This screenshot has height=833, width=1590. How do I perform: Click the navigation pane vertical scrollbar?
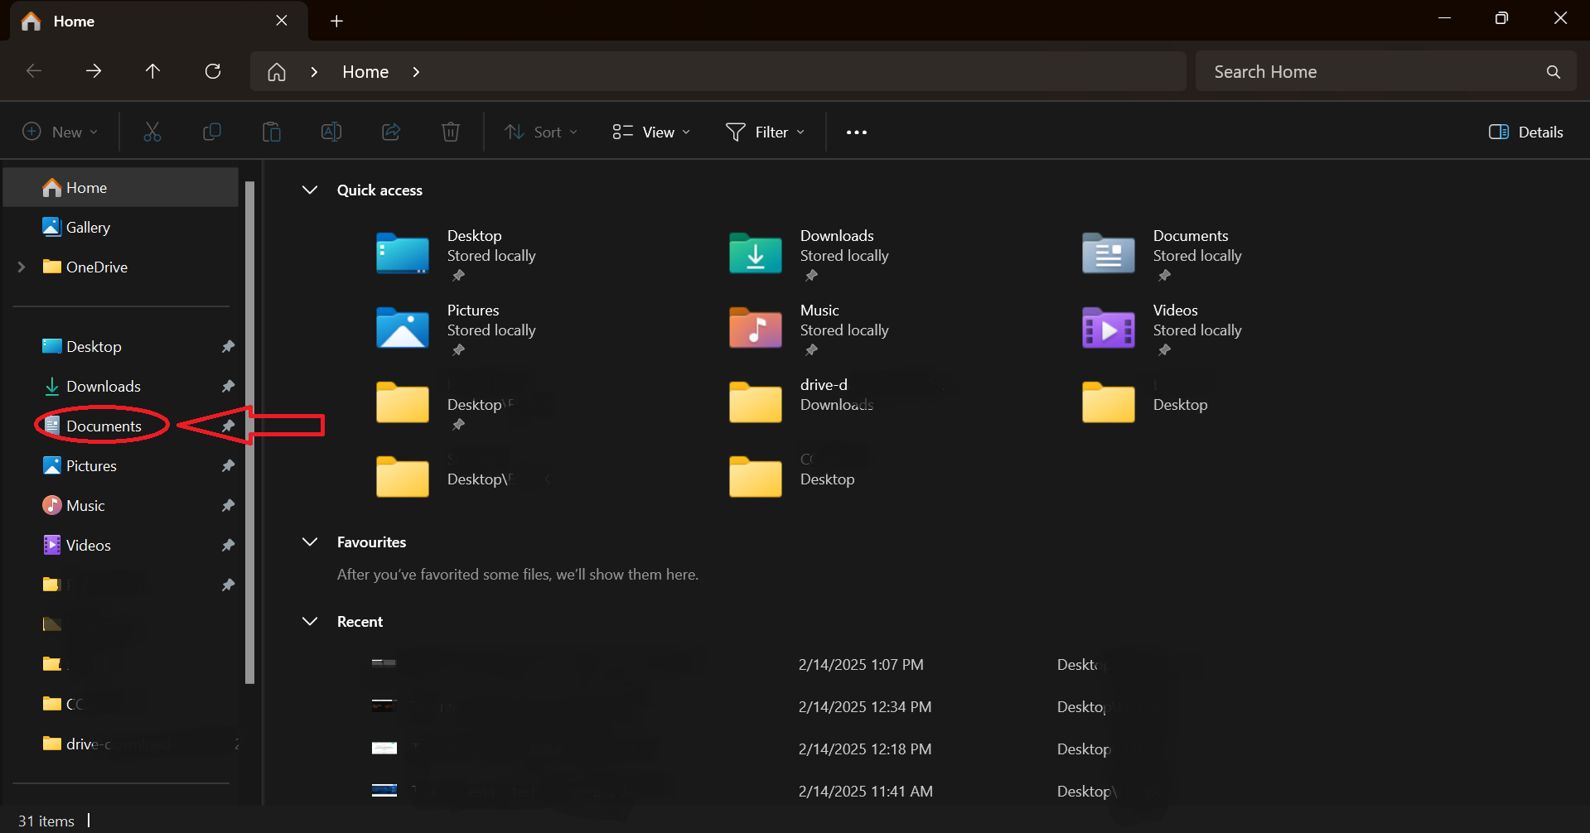coord(249,431)
